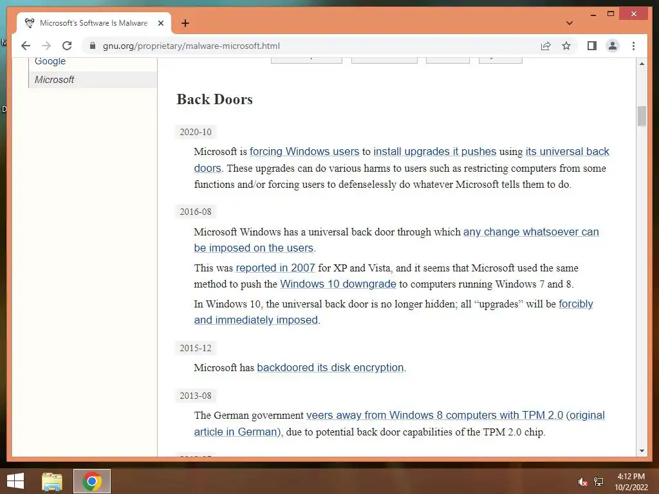The height and width of the screenshot is (494, 659).
Task: Minimize the Chrome window
Action: click(x=593, y=14)
